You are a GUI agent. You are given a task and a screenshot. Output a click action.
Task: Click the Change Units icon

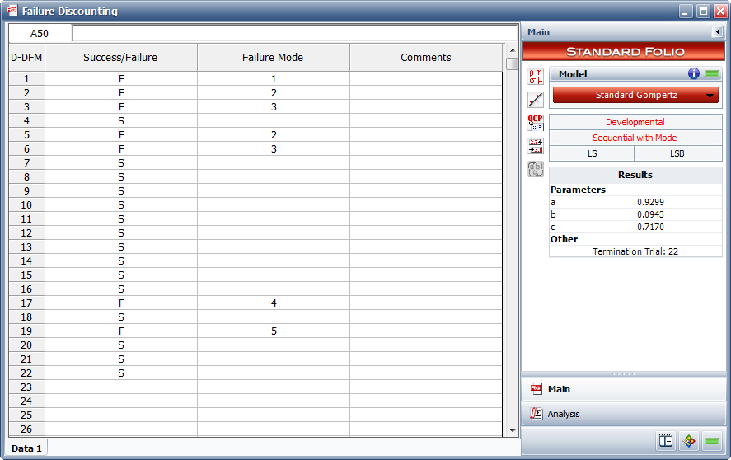tap(536, 146)
